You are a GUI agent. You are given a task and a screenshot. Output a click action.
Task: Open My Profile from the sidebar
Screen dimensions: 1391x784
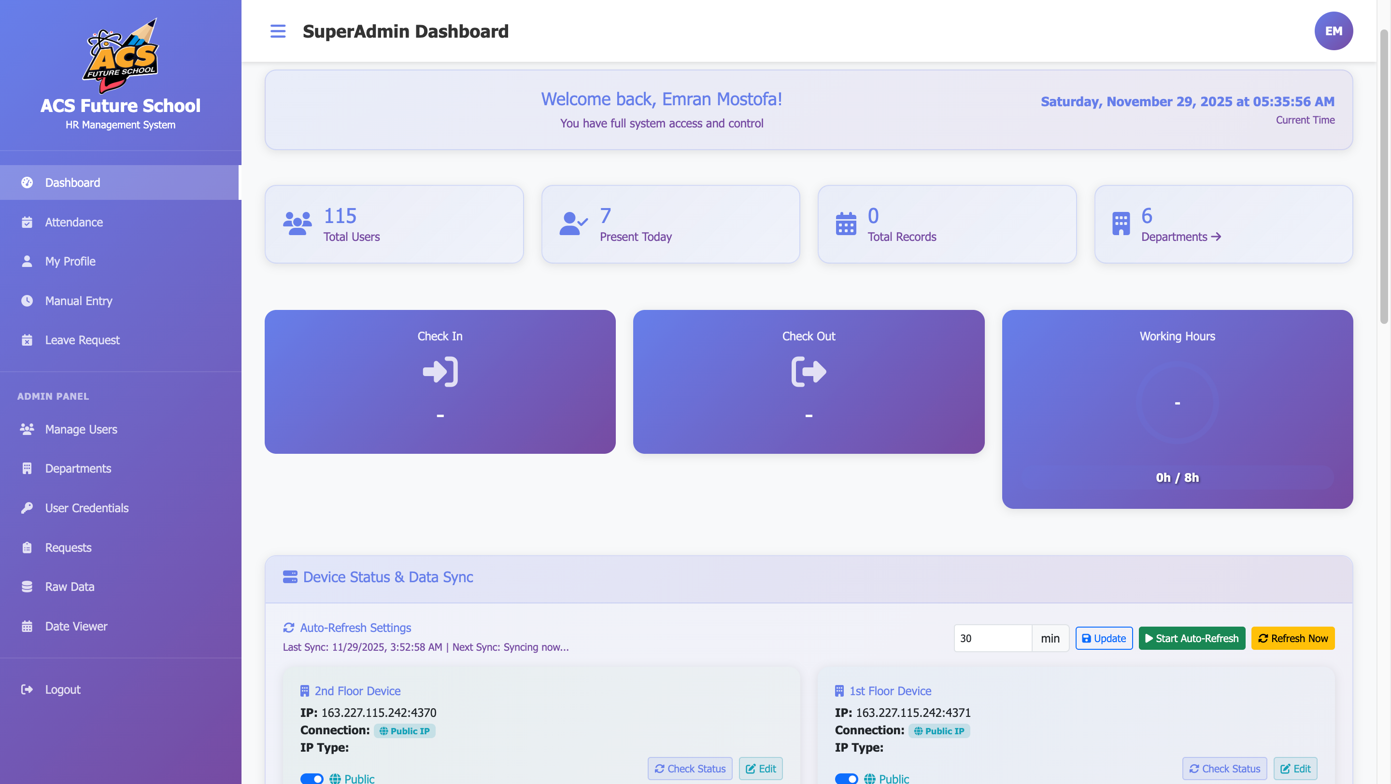[x=70, y=261]
